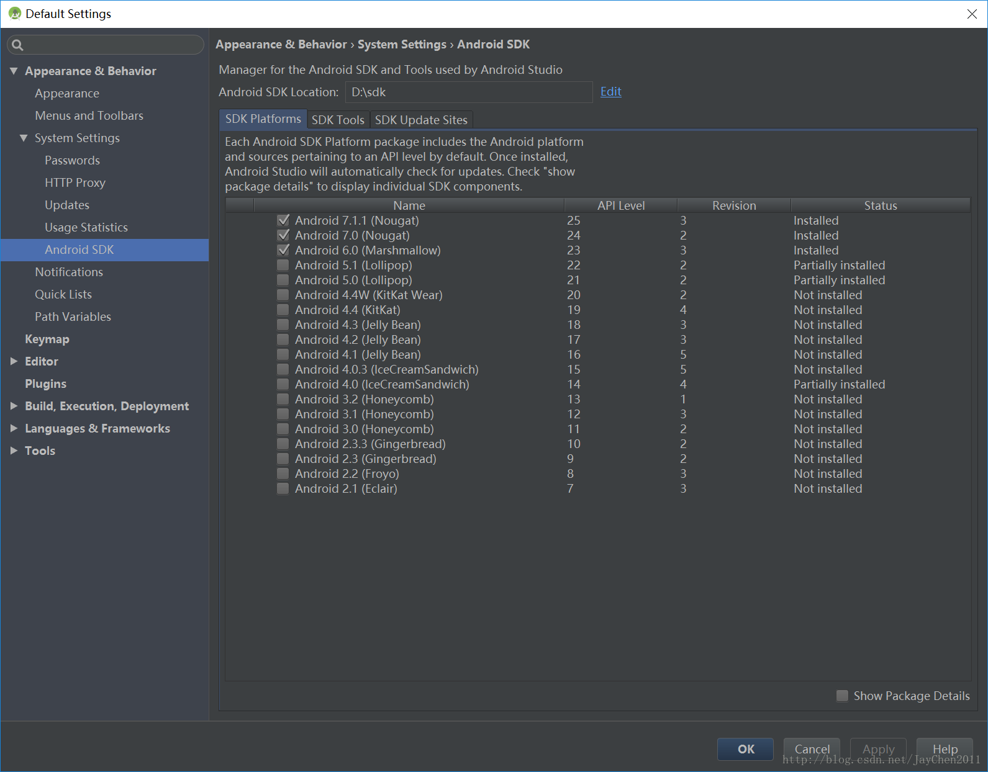
Task: Expand the Tools section arrow
Action: point(14,451)
